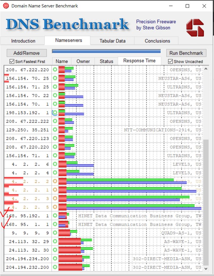Image resolution: width=214 pixels, height=276 pixels.
Task: Select nameserver address 24.113.32.30
Action: [29, 250]
